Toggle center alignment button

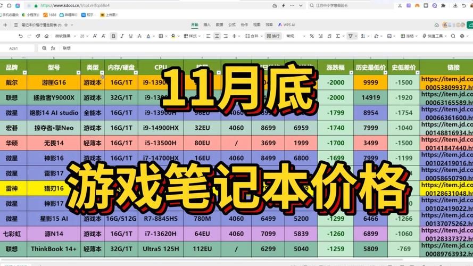[217, 36]
